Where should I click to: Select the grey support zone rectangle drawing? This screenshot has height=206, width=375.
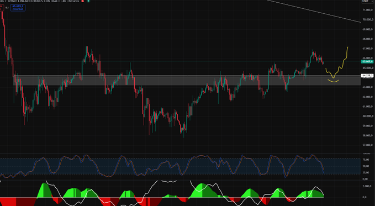tap(187, 81)
